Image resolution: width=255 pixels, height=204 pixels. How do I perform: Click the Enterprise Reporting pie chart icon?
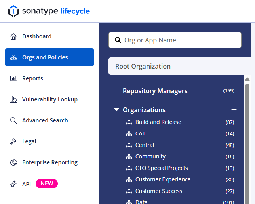click(13, 162)
